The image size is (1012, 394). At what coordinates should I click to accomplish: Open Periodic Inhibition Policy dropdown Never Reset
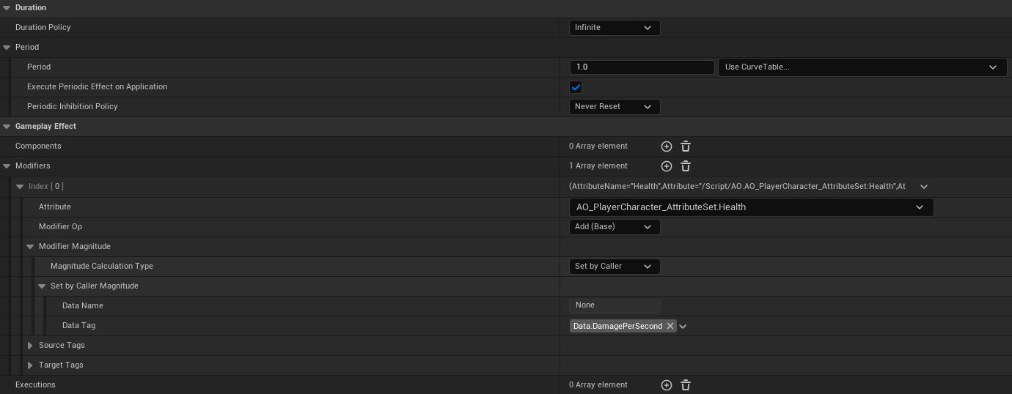pos(615,107)
